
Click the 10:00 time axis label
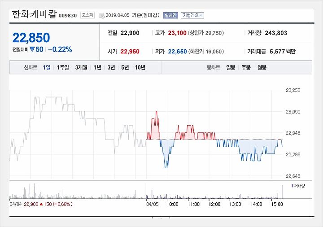coord(172,204)
